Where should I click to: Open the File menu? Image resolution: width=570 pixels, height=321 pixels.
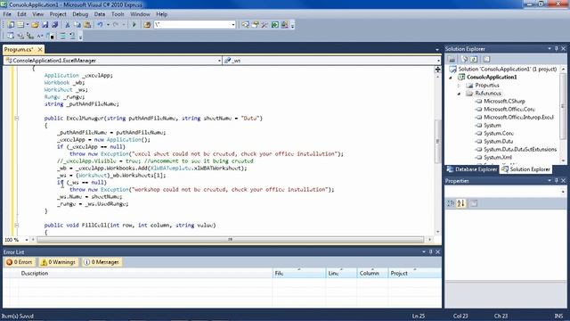(x=7, y=14)
